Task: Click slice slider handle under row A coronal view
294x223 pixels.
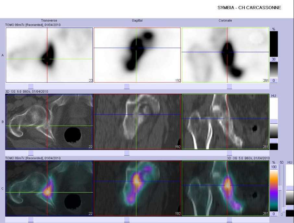Action: pyautogui.click(x=229, y=86)
